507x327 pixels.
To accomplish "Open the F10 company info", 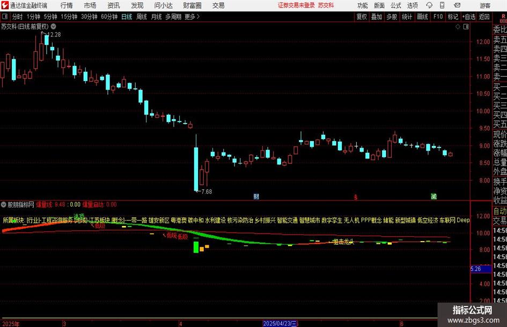I will point(438,17).
